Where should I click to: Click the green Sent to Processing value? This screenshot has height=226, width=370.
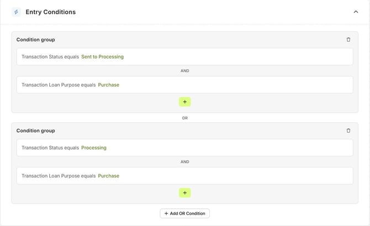pos(102,57)
